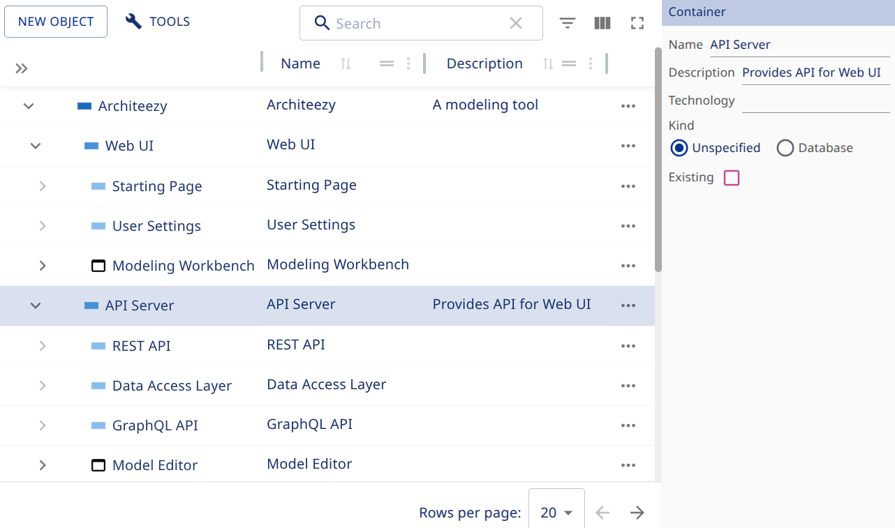The height and width of the screenshot is (528, 895).
Task: Clear the search field with the X icon
Action: pos(516,23)
